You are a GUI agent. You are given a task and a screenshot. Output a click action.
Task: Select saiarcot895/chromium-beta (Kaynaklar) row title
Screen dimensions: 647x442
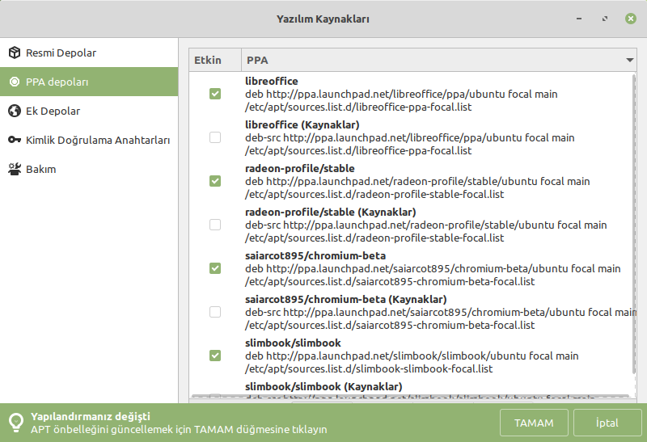pyautogui.click(x=346, y=299)
